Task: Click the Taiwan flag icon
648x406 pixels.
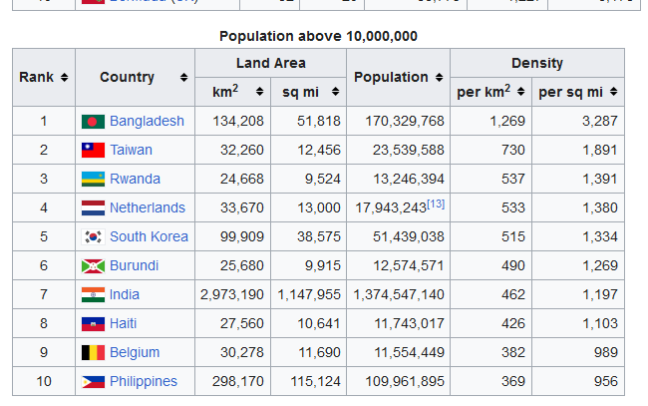Action: point(93,151)
